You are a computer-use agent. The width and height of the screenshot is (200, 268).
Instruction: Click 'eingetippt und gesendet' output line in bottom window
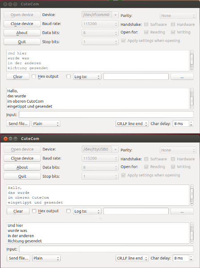click(35, 202)
